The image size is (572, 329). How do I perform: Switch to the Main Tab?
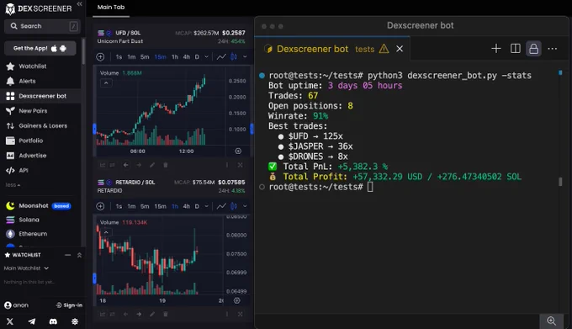pos(111,8)
